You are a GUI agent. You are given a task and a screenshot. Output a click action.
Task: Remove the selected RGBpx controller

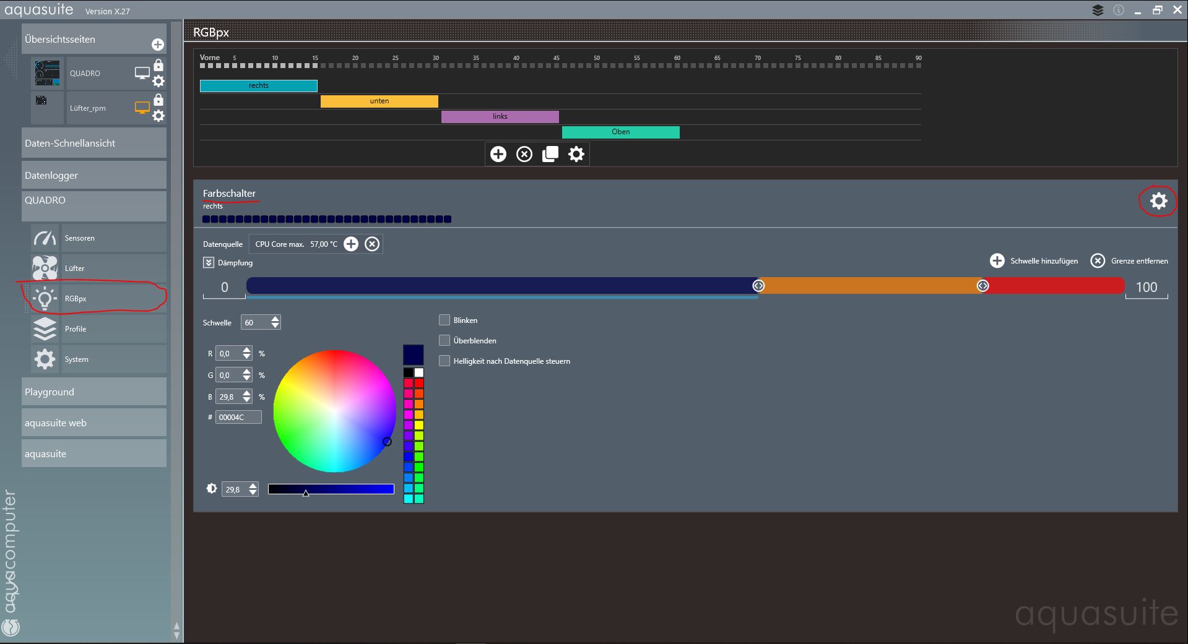pos(524,154)
